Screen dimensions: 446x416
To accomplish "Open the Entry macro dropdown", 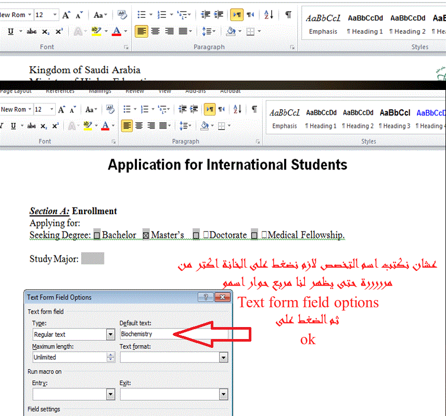I will click(110, 395).
